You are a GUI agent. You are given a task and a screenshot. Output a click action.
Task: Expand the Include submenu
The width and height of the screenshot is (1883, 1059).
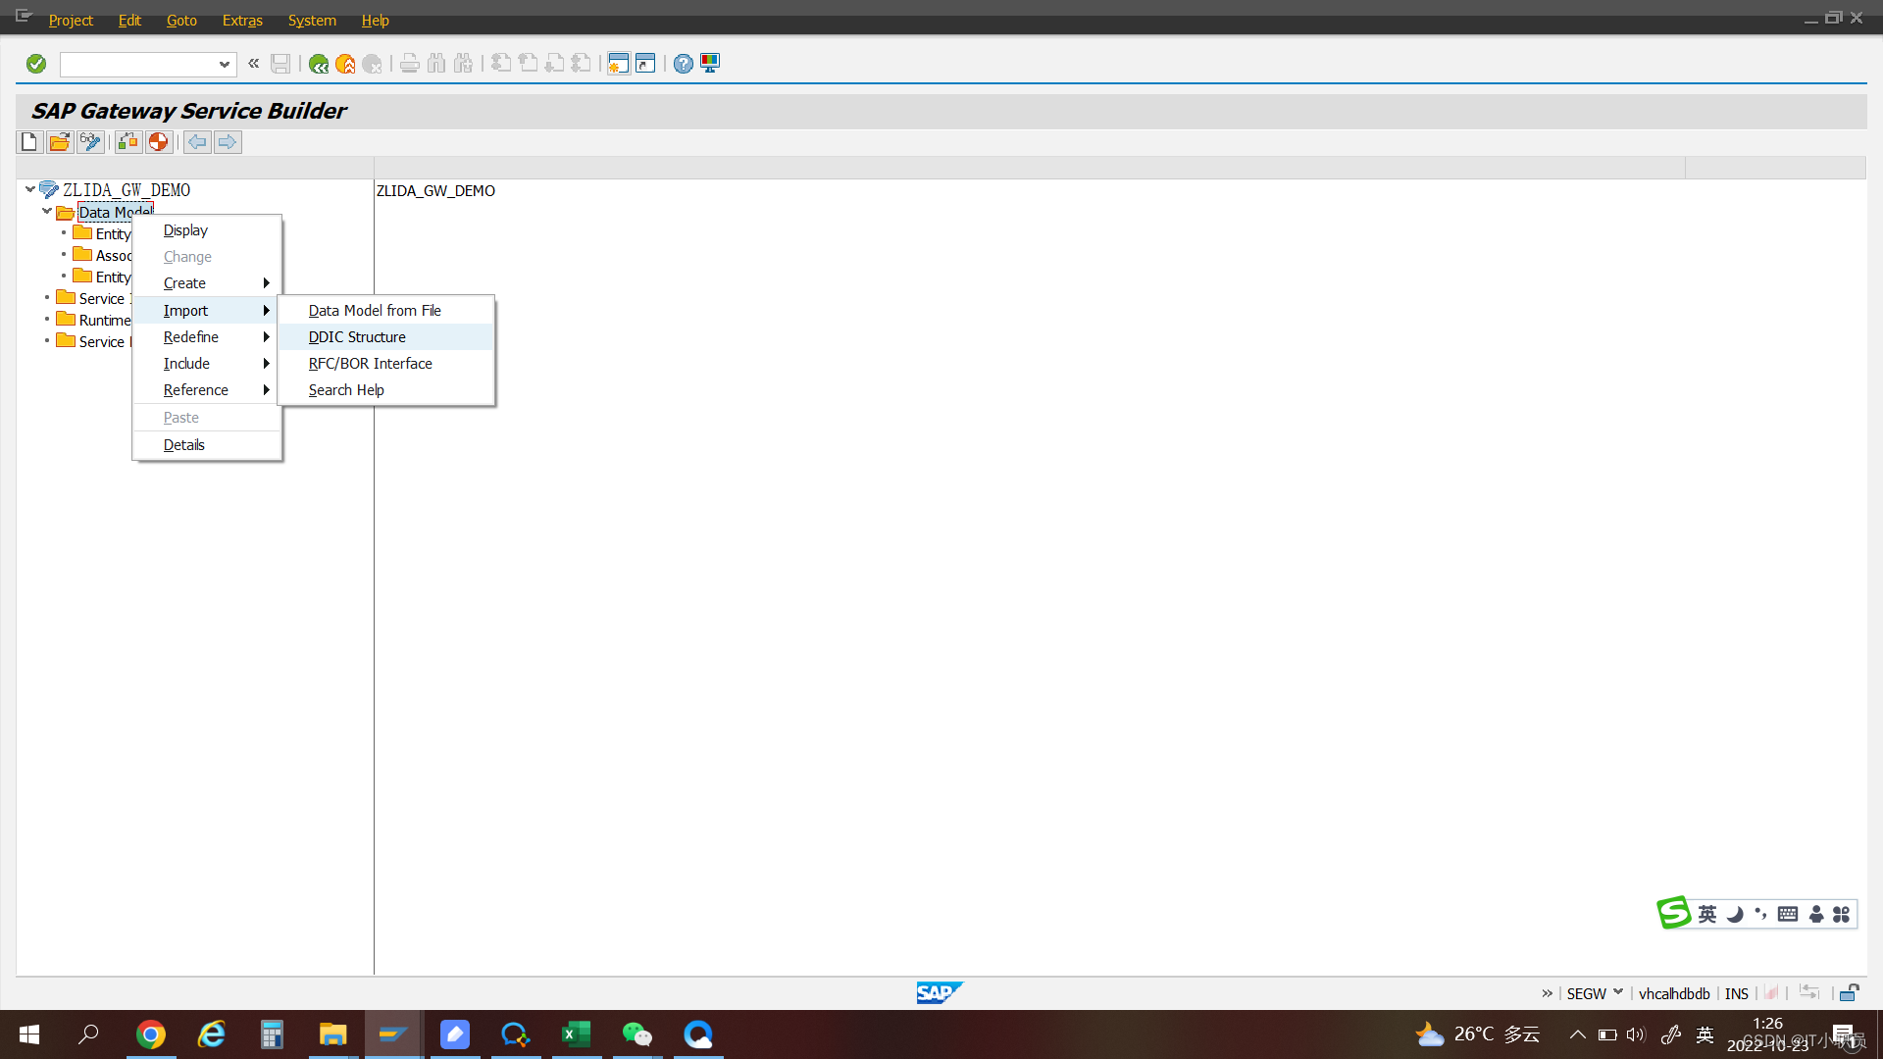coord(207,364)
